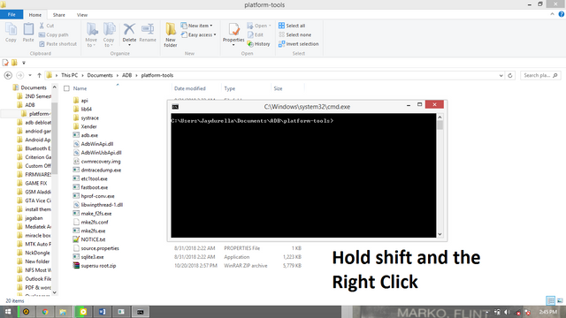Open the Windows Start button
The width and height of the screenshot is (566, 318).
8,312
